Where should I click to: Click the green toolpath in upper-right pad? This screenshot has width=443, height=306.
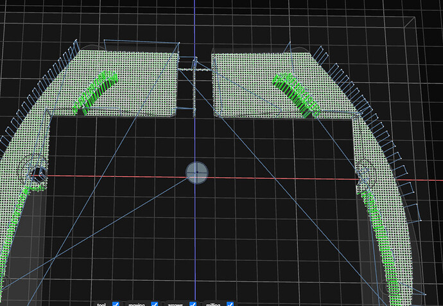point(297,93)
